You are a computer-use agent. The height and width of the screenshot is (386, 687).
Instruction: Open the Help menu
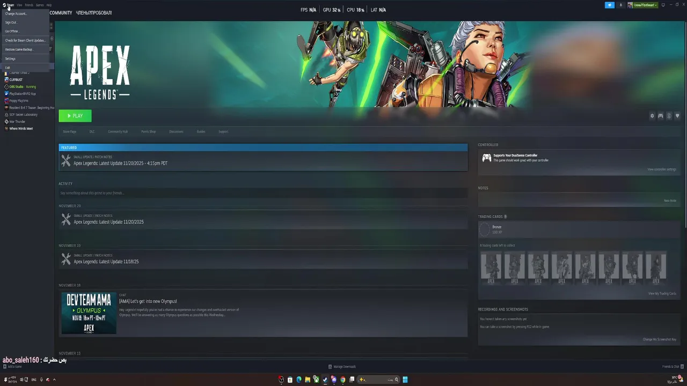[x=49, y=5]
